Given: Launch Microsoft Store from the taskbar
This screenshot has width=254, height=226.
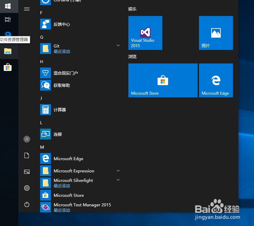Looking at the screenshot, I should coord(8,67).
